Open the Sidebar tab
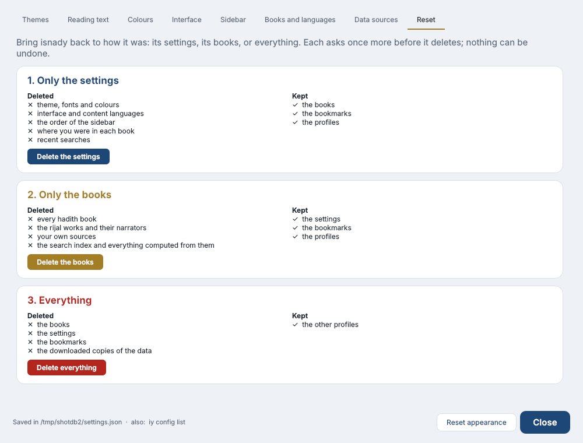The image size is (583, 443). pyautogui.click(x=233, y=20)
